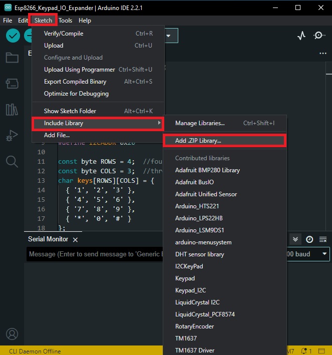Open the Serial Plotter icon

pyautogui.click(x=301, y=36)
